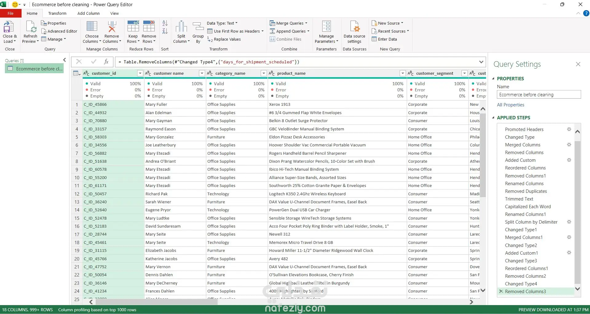This screenshot has width=590, height=314.
Task: Switch to the Transform tab
Action: point(57,13)
